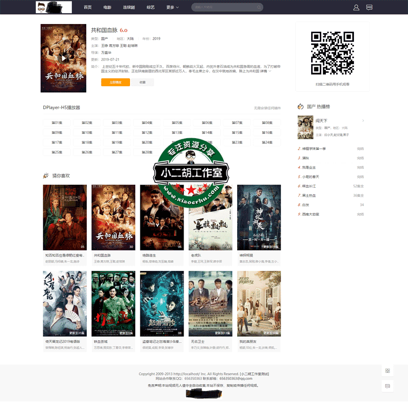Click the floating QR grid icon button
The width and height of the screenshot is (408, 404).
coord(388,371)
